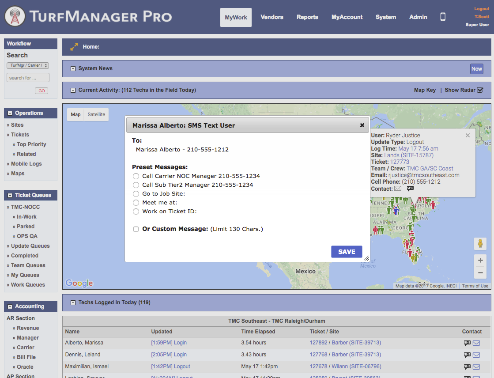Open the OPS QA queue
Image resolution: width=494 pixels, height=378 pixels.
[x=27, y=236]
